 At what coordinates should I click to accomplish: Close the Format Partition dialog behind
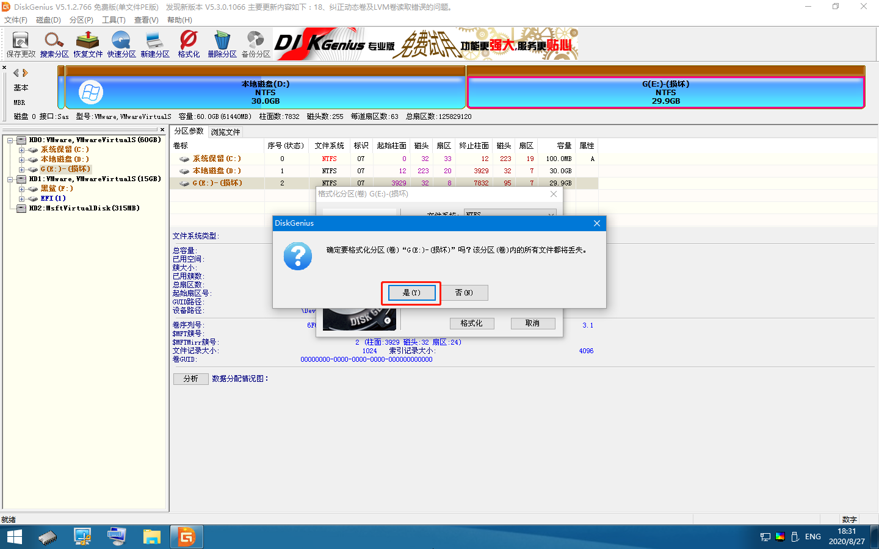coord(554,194)
